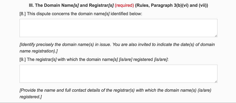The width and height of the screenshot is (236, 103).
Task: Focus the domain name[s] text area under item 8
Action: tap(118, 28)
